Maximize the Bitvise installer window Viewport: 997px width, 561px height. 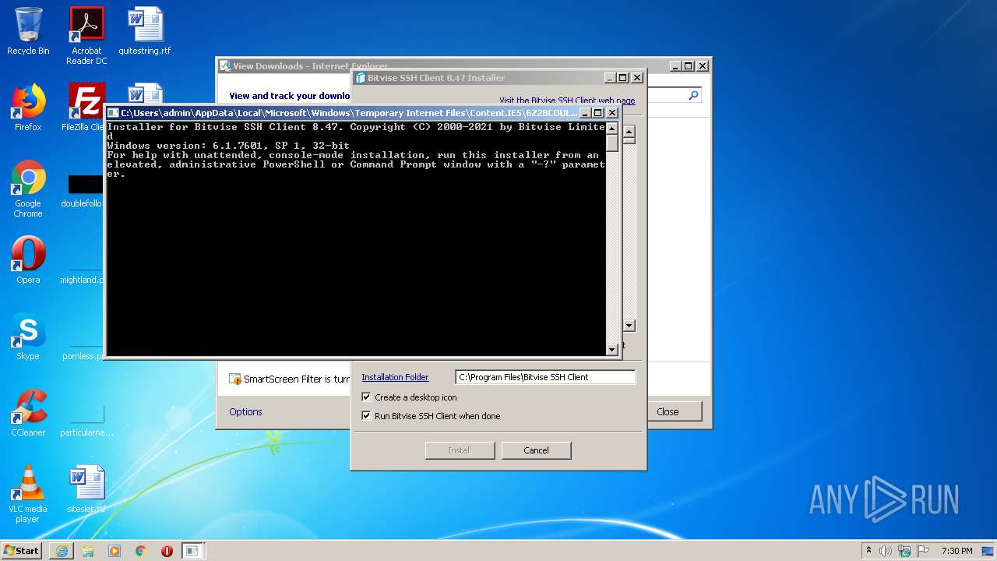622,78
